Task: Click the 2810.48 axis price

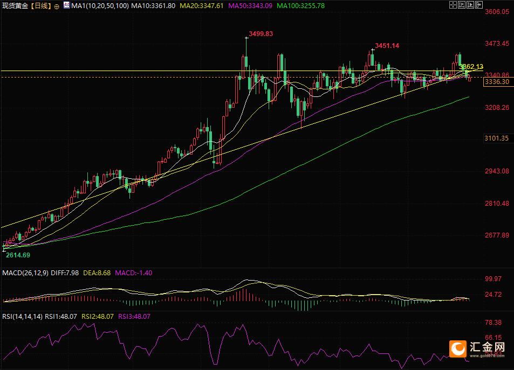Action: click(497, 204)
